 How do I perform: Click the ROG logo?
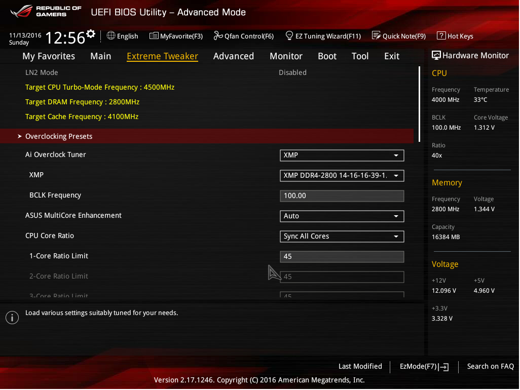(22, 11)
